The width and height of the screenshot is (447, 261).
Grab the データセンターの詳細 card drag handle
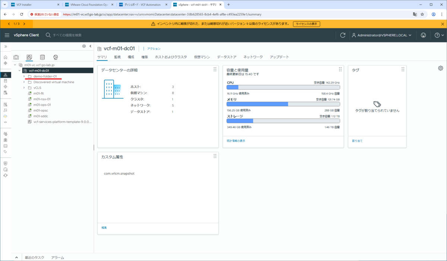(215, 70)
